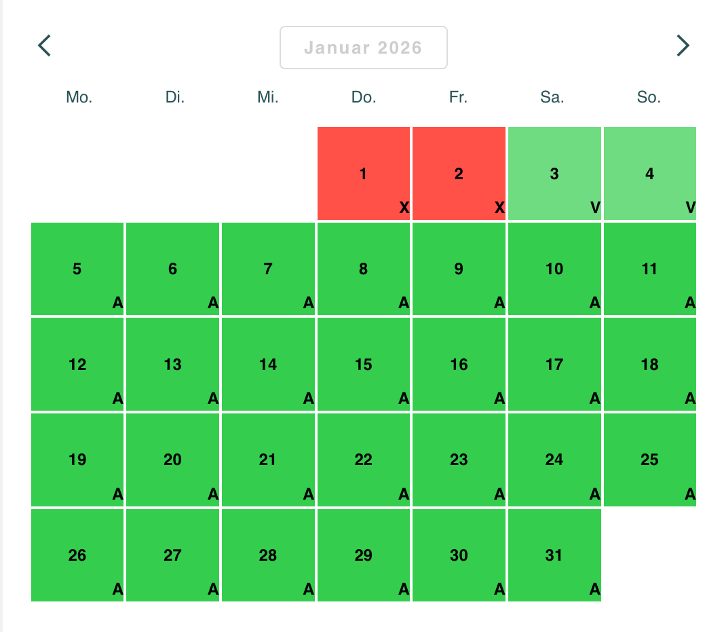The height and width of the screenshot is (632, 724).
Task: Open the Januar 2026 month picker
Action: tap(363, 48)
